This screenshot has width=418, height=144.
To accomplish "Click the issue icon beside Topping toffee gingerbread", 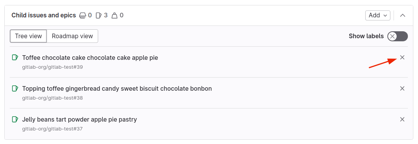I will point(15,88).
